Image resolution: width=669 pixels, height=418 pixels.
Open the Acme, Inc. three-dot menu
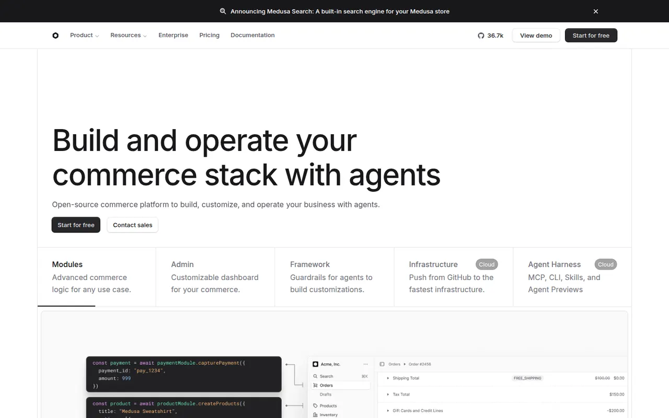click(x=365, y=364)
